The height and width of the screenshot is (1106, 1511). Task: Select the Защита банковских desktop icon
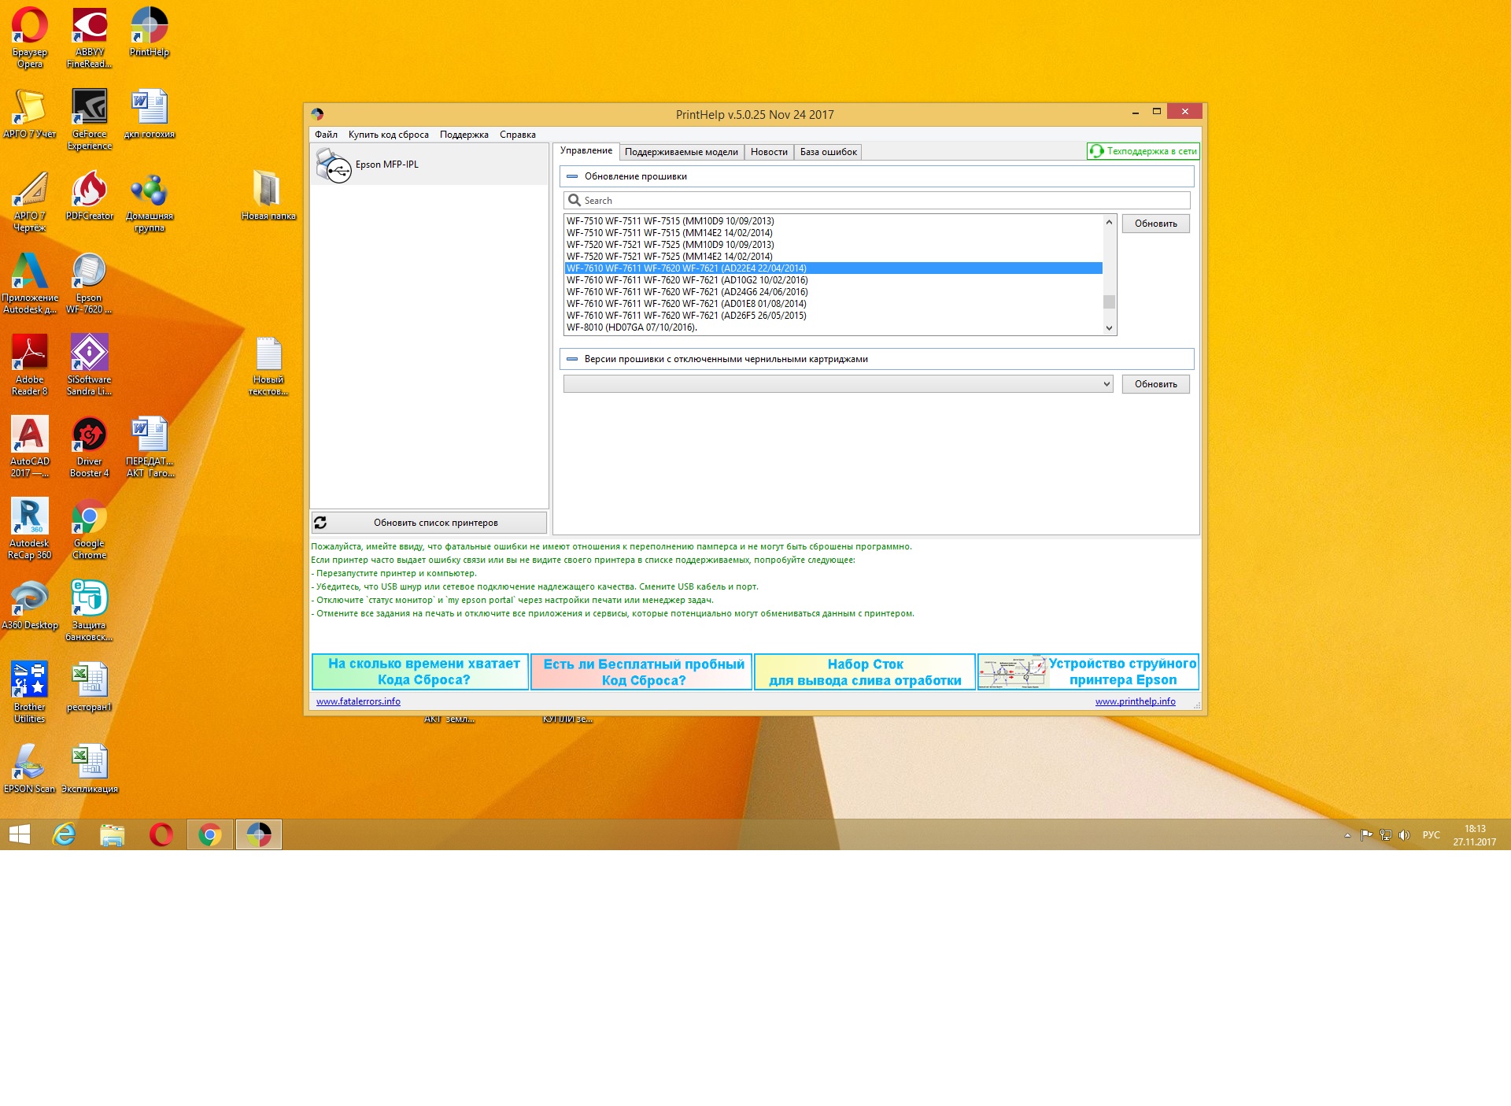[90, 611]
